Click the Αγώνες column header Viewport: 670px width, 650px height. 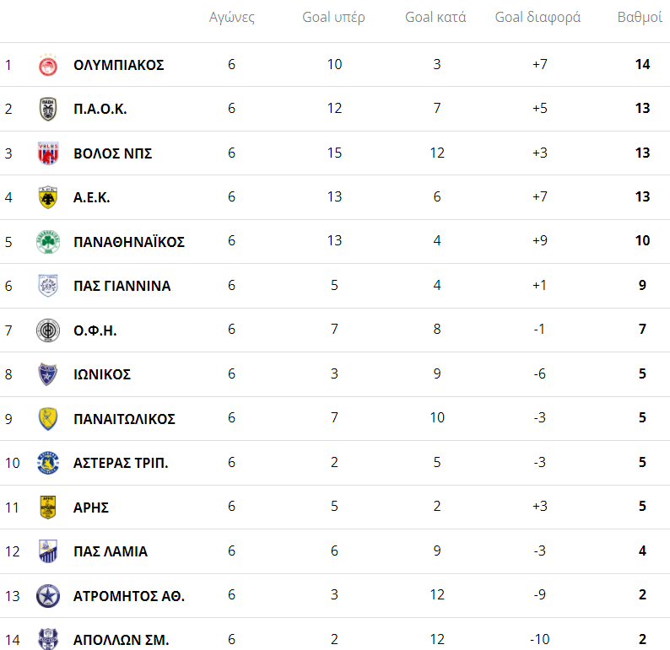(231, 18)
